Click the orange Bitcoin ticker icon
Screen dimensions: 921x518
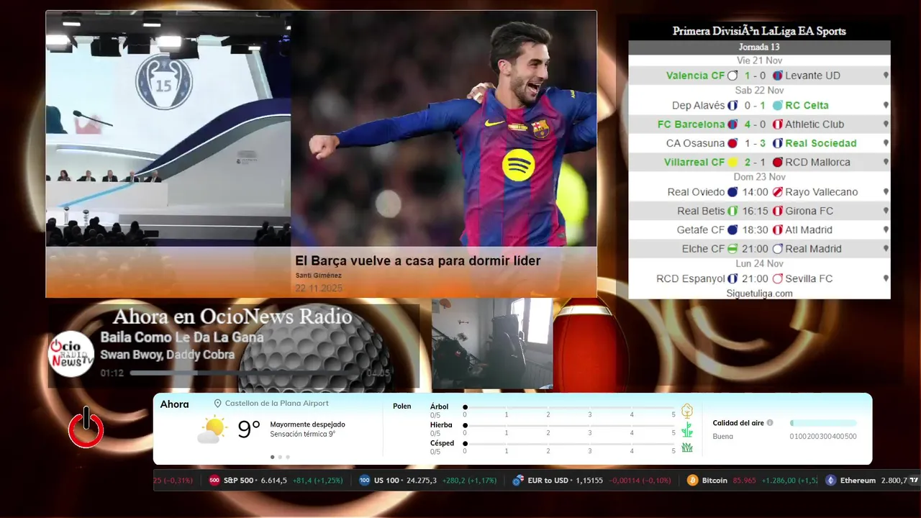tap(693, 481)
